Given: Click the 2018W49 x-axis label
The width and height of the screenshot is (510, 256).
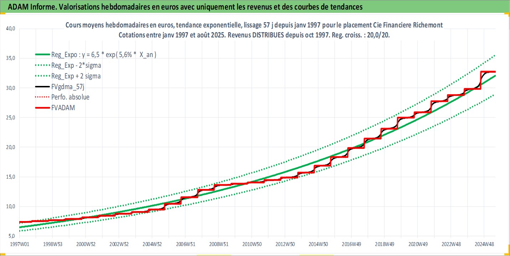Looking at the screenshot, I should click(384, 244).
